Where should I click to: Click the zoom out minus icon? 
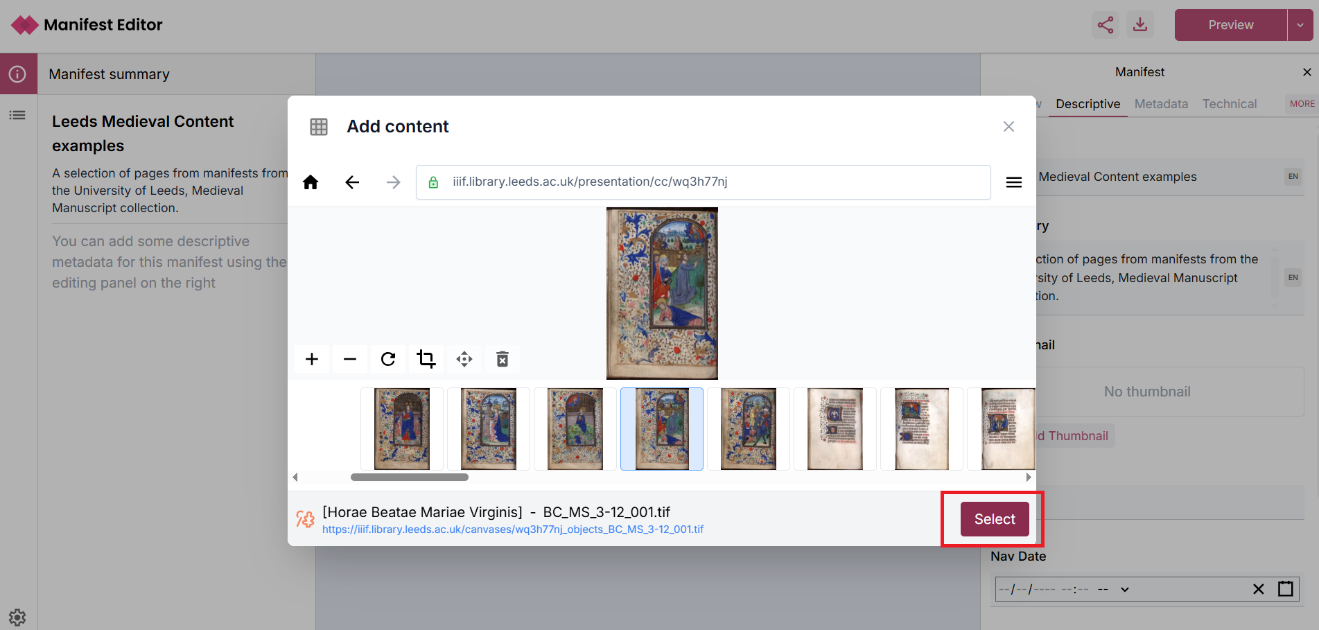pyautogui.click(x=350, y=359)
